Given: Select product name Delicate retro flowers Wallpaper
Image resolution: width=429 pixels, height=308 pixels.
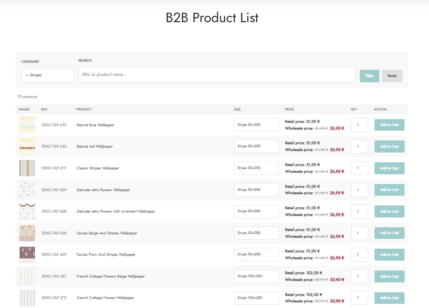Looking at the screenshot, I should (x=103, y=190).
